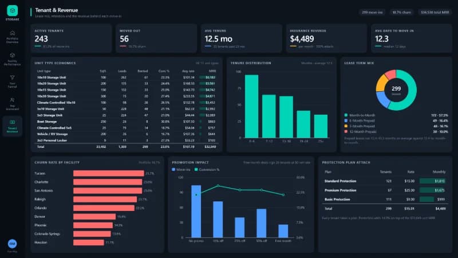
Task: Sort by the MRR column header in unit table
Action: pos(212,71)
